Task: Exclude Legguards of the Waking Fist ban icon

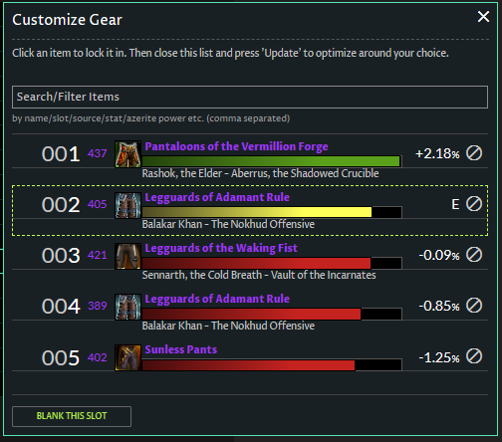Action: tap(474, 255)
